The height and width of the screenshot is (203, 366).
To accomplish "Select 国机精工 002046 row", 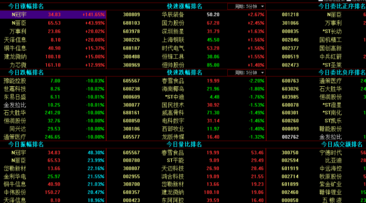I will pyautogui.click(x=316, y=40).
